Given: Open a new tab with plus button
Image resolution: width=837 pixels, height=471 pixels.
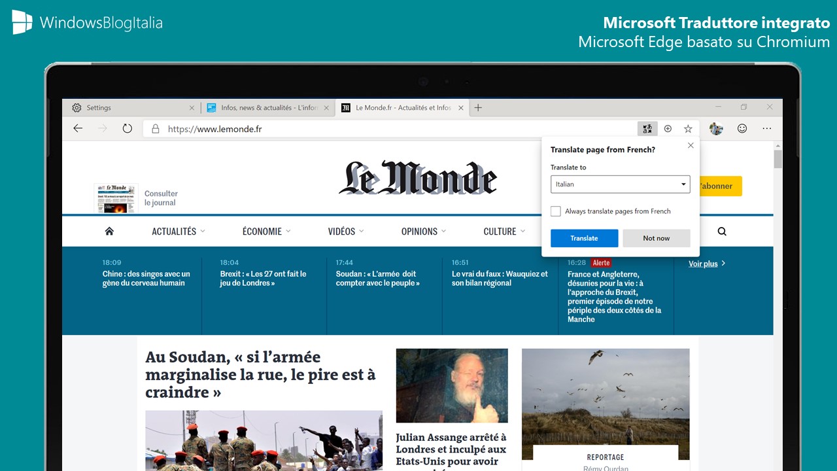Looking at the screenshot, I should (478, 108).
